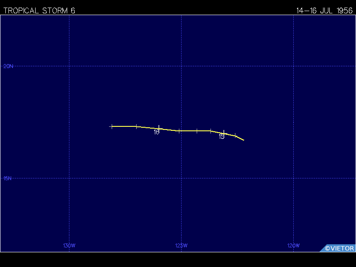Click the 20N latitude label
This screenshot has height=267, width=356.
click(8, 66)
